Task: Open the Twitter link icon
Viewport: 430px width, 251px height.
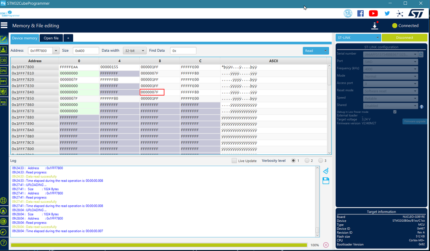Action: pyautogui.click(x=387, y=13)
